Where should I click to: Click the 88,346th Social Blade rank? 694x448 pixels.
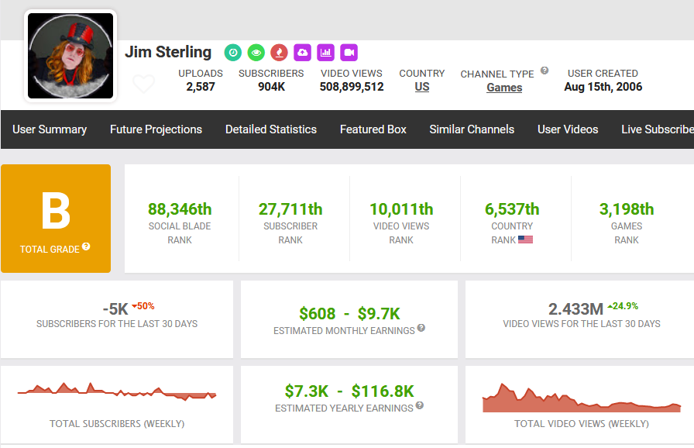180,209
